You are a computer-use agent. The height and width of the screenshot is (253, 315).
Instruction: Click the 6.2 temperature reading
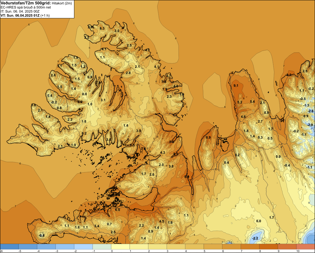tap(84, 133)
